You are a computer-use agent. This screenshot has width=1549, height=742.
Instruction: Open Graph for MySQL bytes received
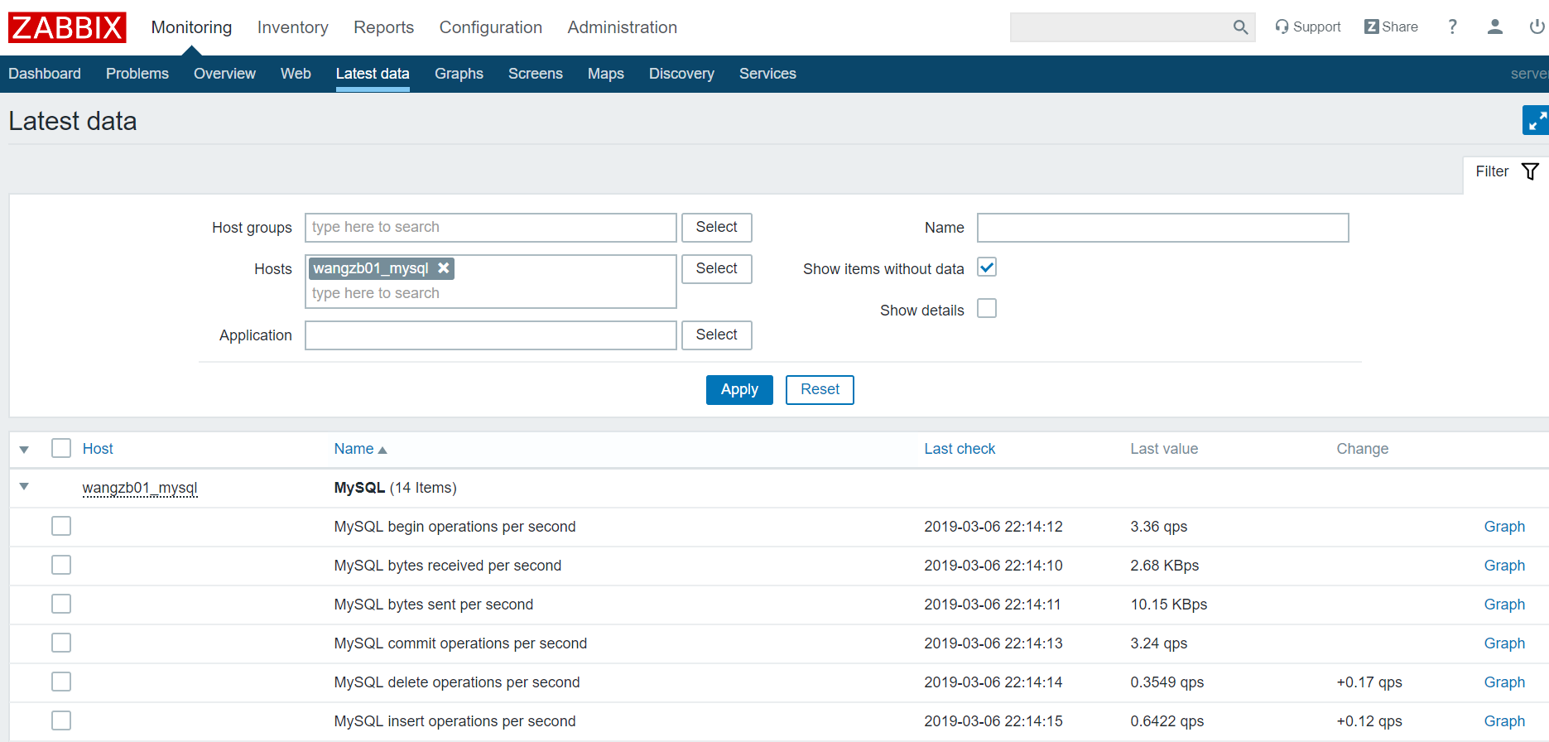(1504, 566)
